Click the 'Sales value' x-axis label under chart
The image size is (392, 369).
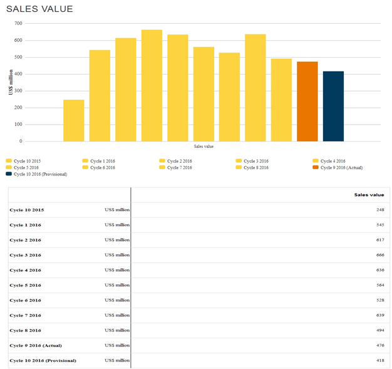coord(204,147)
